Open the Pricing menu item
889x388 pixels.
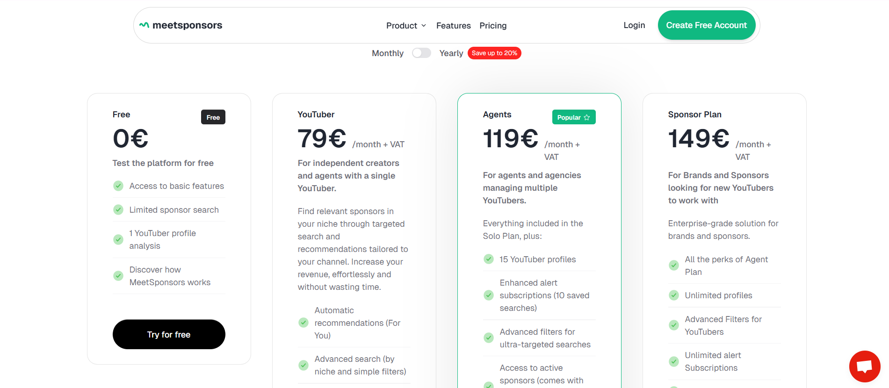point(493,26)
